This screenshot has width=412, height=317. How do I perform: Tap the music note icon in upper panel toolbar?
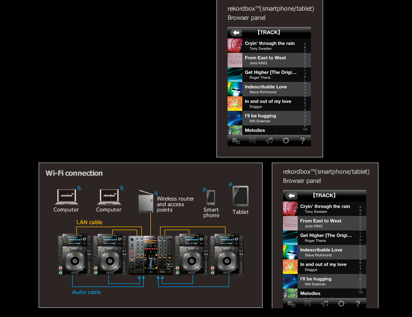point(269,141)
